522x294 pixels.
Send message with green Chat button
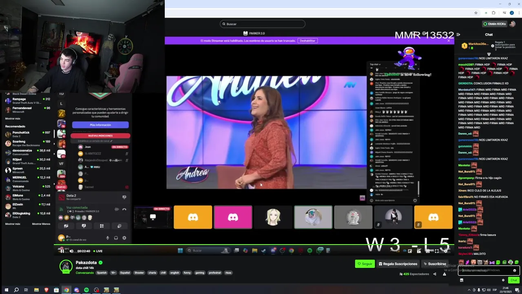tap(513, 280)
